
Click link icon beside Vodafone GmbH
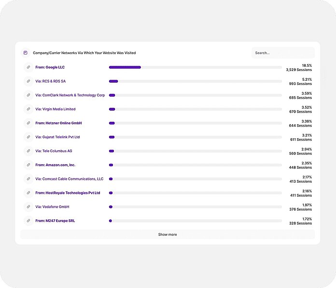(x=28, y=207)
